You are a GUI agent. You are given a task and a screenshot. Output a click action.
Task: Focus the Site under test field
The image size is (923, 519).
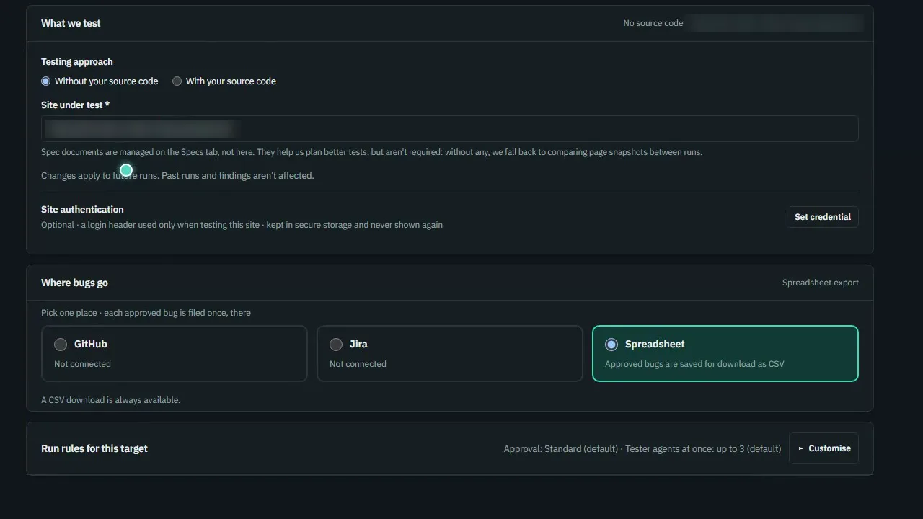450,129
